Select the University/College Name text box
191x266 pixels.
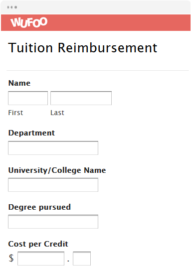[x=53, y=185]
